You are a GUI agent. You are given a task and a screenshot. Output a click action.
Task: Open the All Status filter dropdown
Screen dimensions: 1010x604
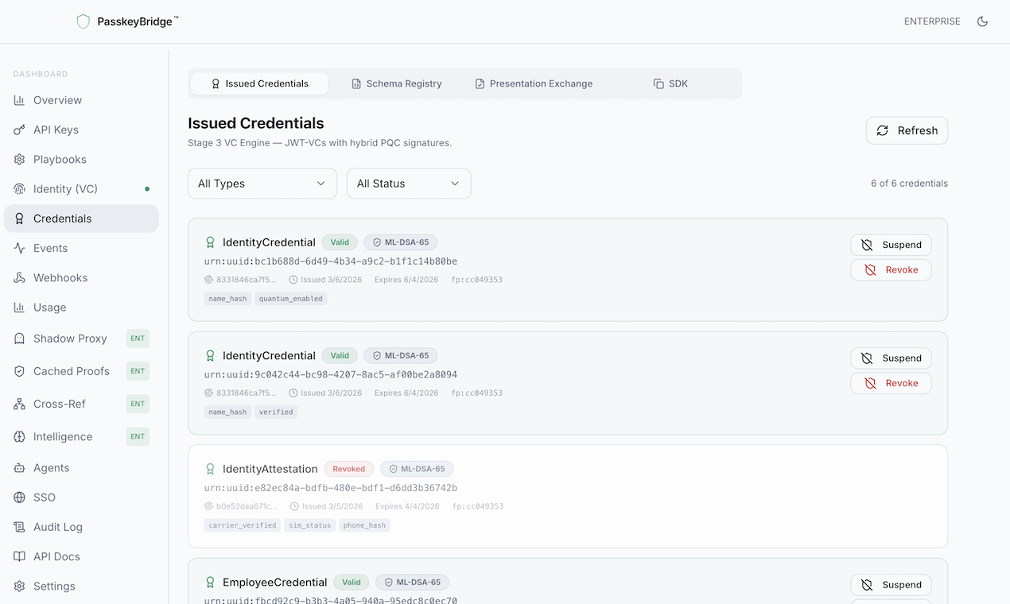(x=408, y=183)
